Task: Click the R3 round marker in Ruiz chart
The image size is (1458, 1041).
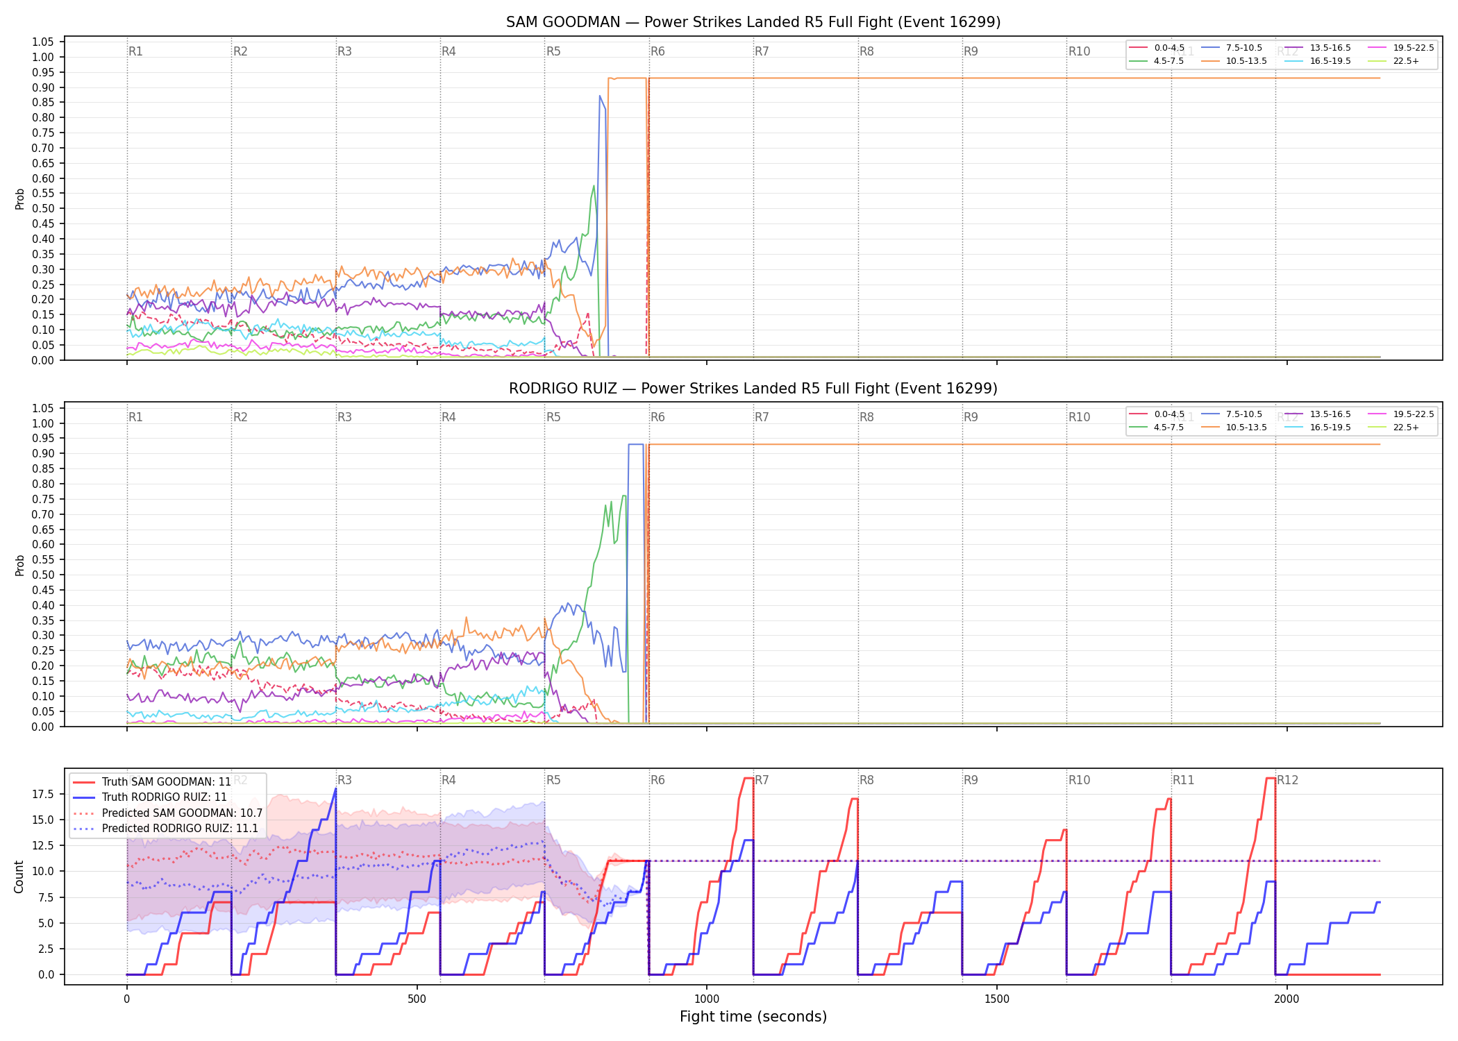Action: point(344,417)
